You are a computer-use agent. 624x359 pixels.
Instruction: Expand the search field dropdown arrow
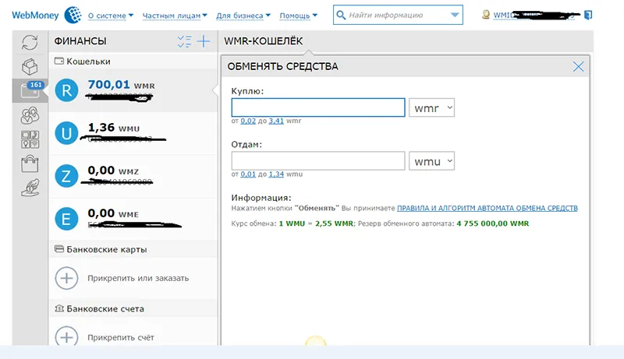pos(456,15)
